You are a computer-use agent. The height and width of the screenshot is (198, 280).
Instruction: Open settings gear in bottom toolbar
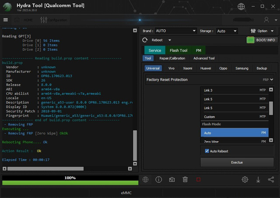click(x=245, y=180)
